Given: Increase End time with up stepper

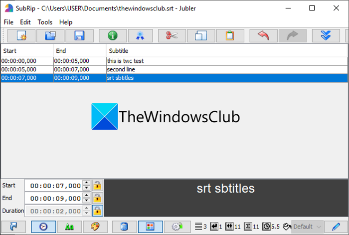Looking at the screenshot, I should pyautogui.click(x=86, y=196).
